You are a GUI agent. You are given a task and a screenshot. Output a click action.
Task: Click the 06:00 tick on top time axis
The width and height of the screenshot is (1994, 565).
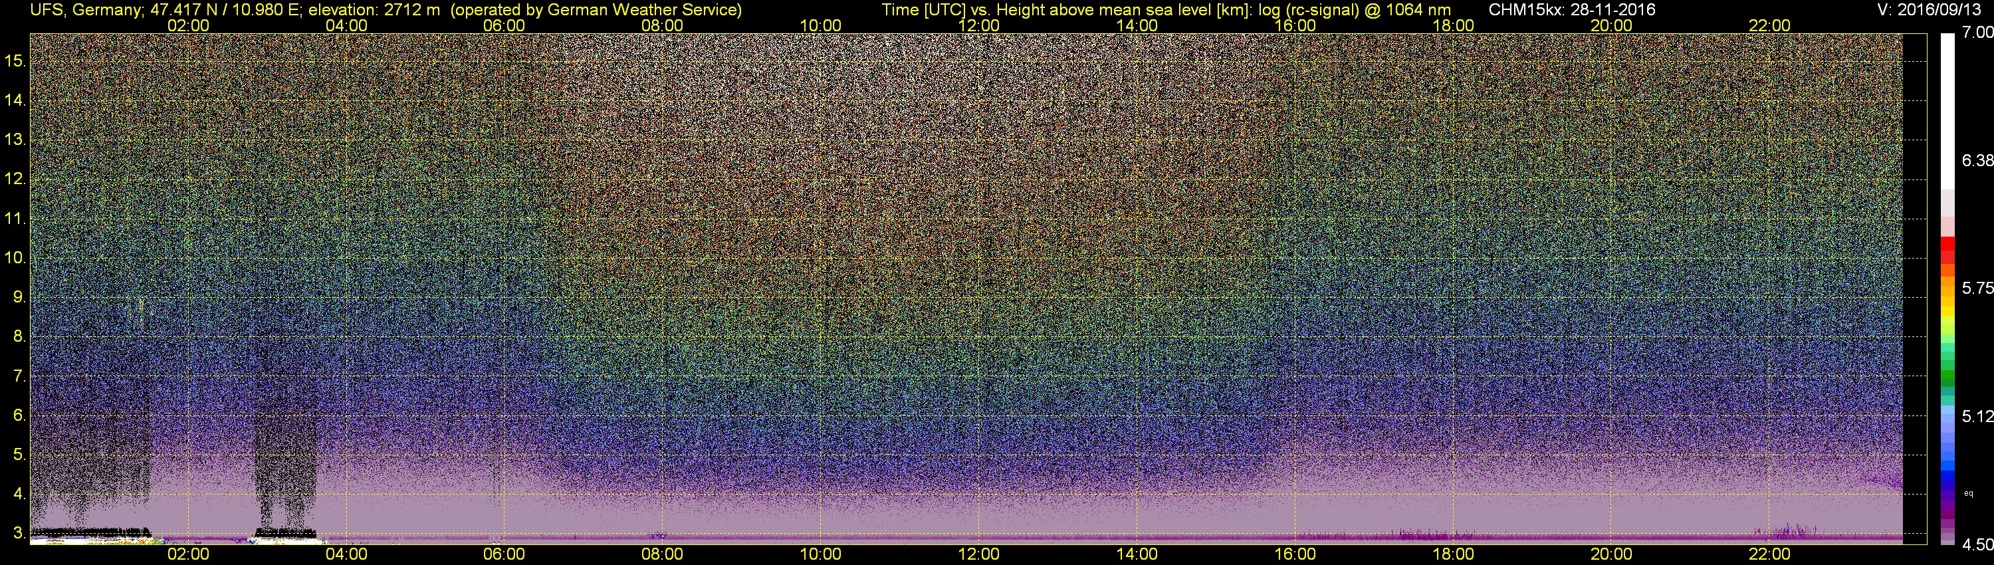tap(504, 25)
